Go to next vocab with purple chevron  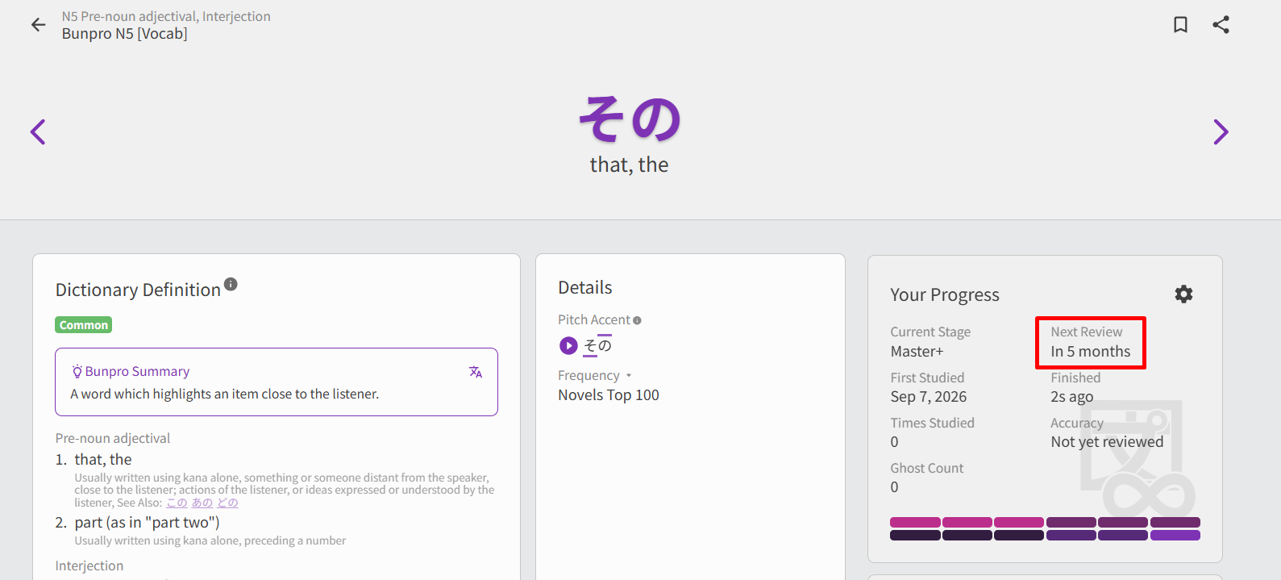point(1221,131)
